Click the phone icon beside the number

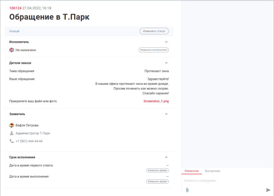click(x=11, y=141)
